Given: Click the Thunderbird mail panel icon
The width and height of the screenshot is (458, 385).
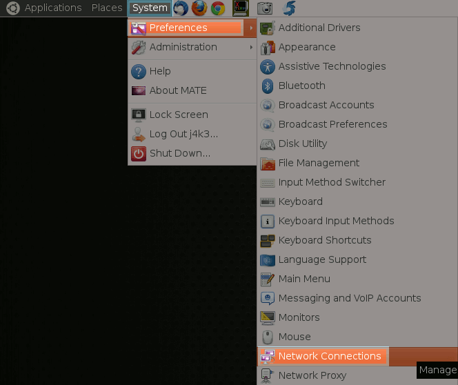Looking at the screenshot, I should (181, 8).
